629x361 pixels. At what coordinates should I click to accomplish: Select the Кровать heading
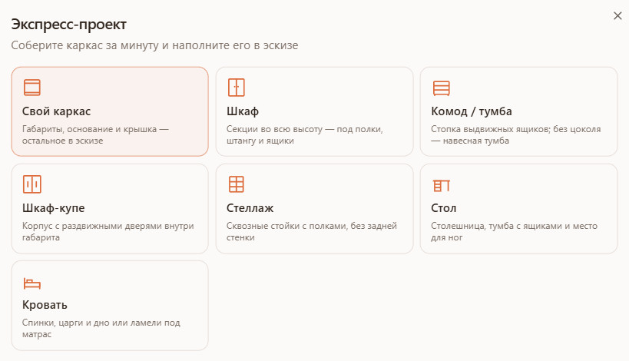(45, 304)
